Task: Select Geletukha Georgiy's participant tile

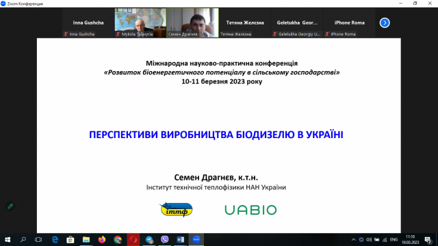Action: tap(297, 23)
